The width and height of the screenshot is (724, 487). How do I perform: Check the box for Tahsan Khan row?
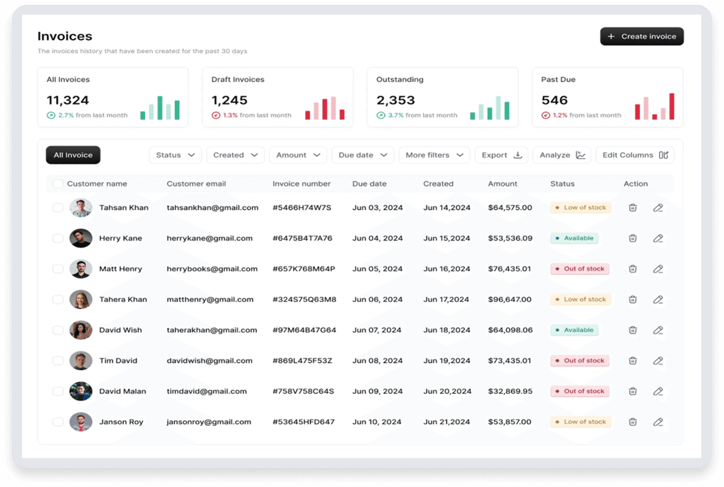[58, 208]
